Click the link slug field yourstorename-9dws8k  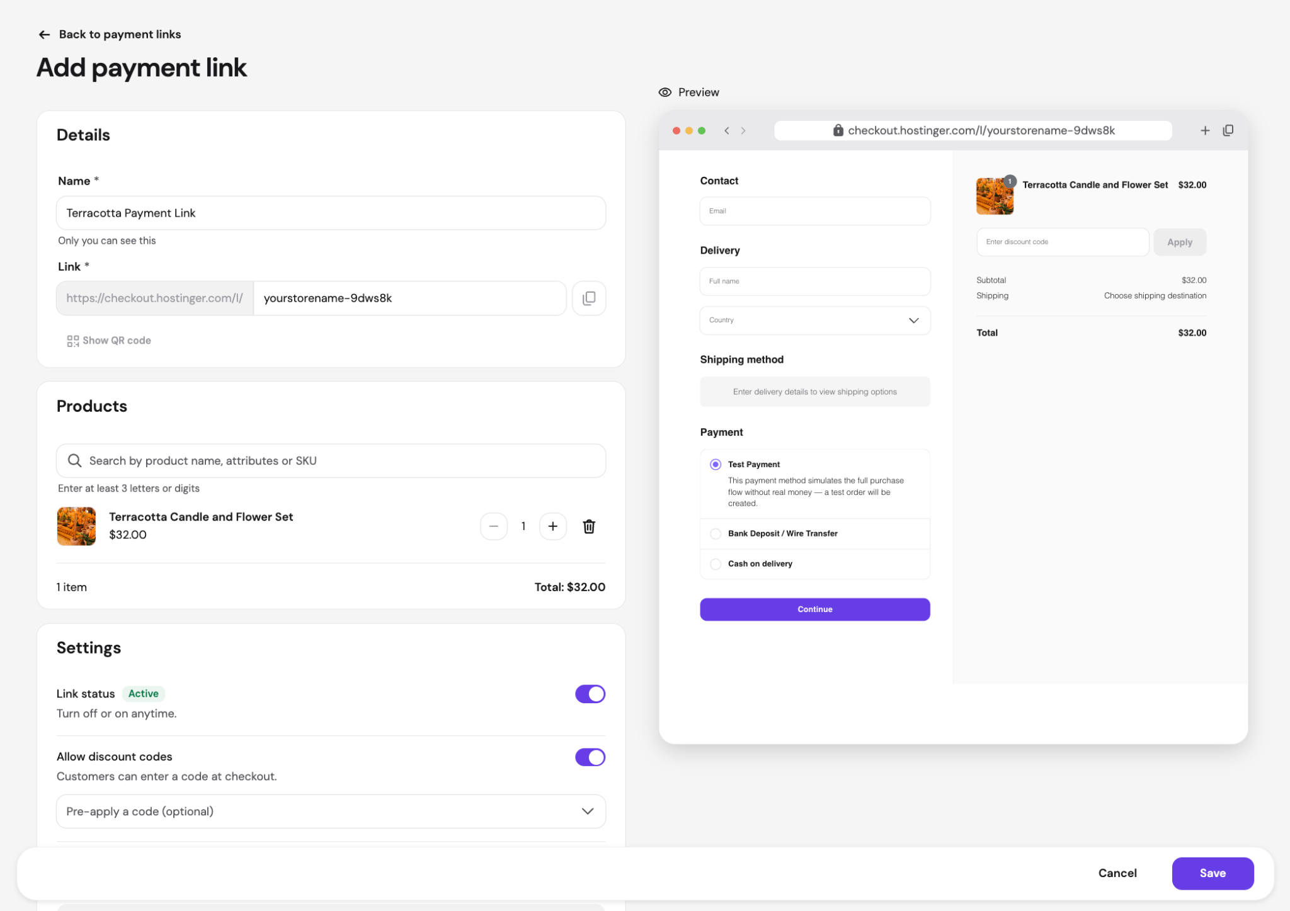[409, 298]
